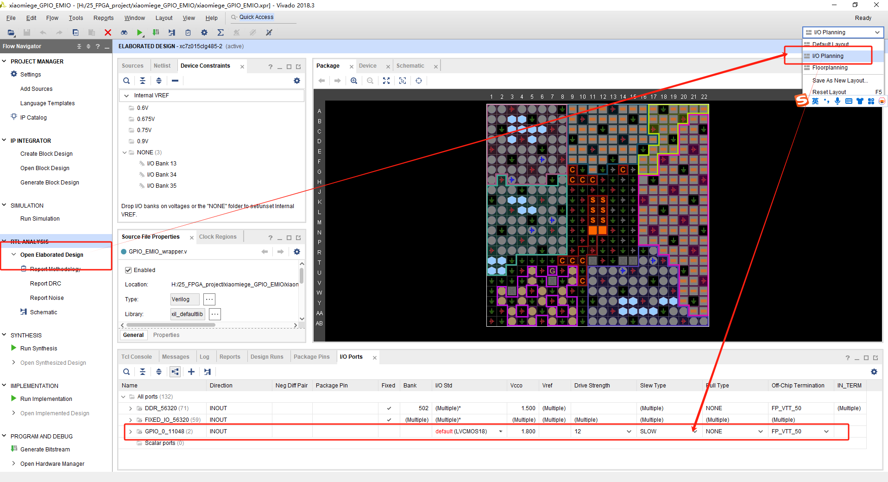Click Create Block Design
Image resolution: width=888 pixels, height=482 pixels.
46,154
